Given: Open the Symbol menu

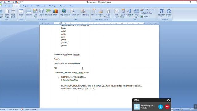Looking at the screenshot, I should click(x=169, y=13).
